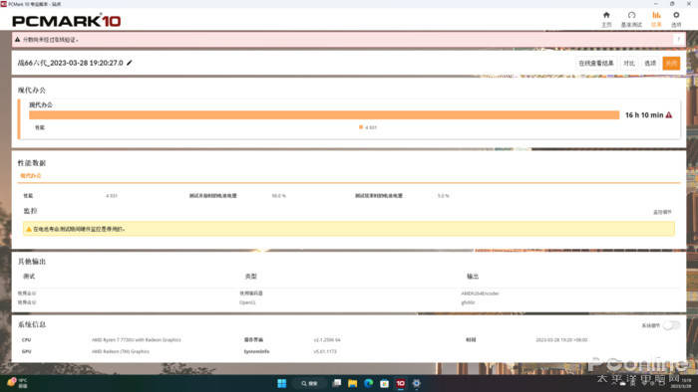The image size is (698, 392).
Task: Click the 在线查看结果 button
Action: [x=596, y=63]
